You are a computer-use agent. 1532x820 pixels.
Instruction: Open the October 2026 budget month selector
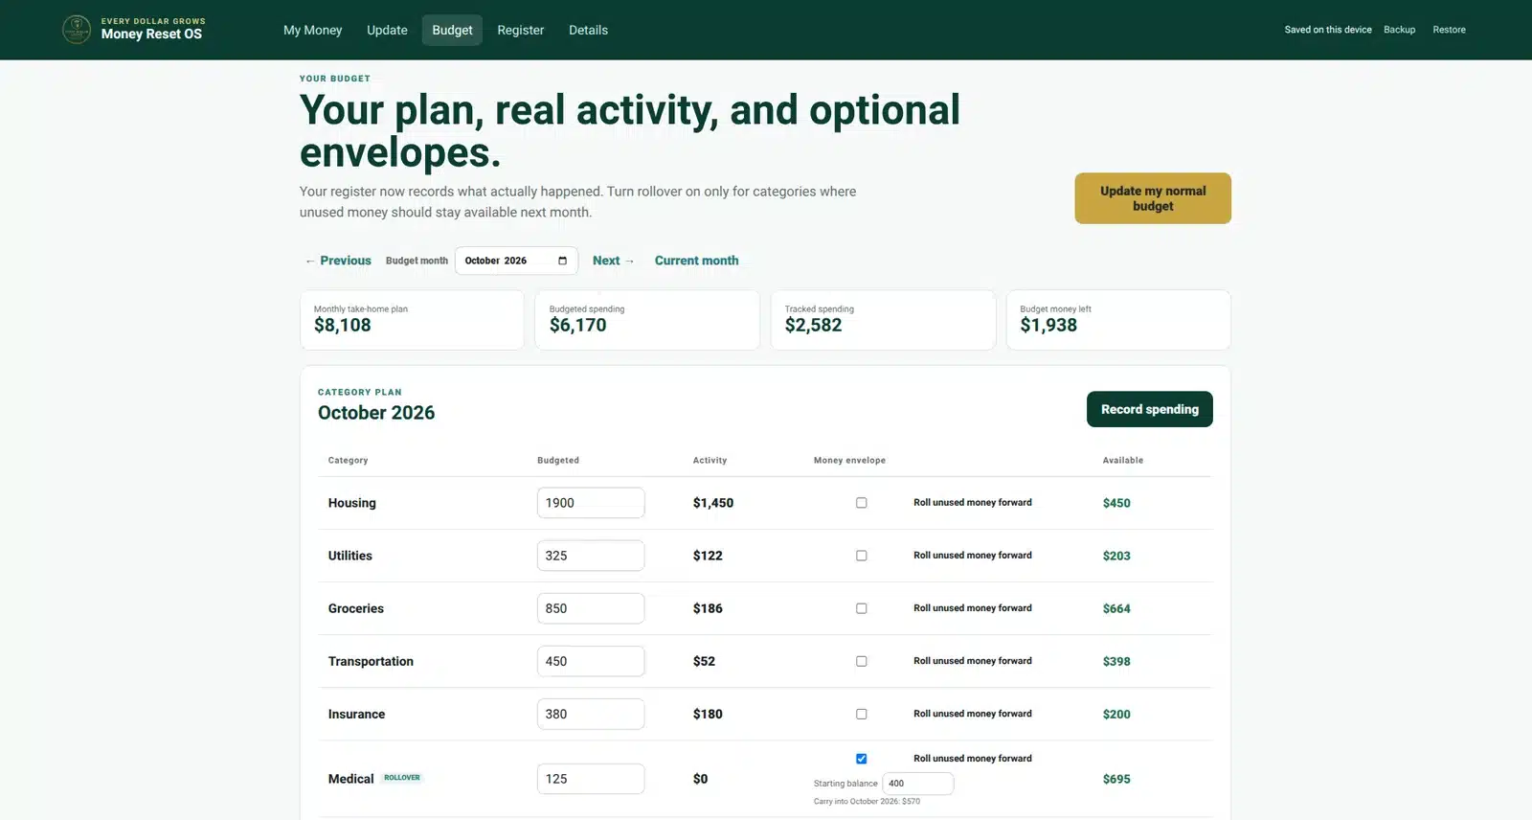pos(516,261)
